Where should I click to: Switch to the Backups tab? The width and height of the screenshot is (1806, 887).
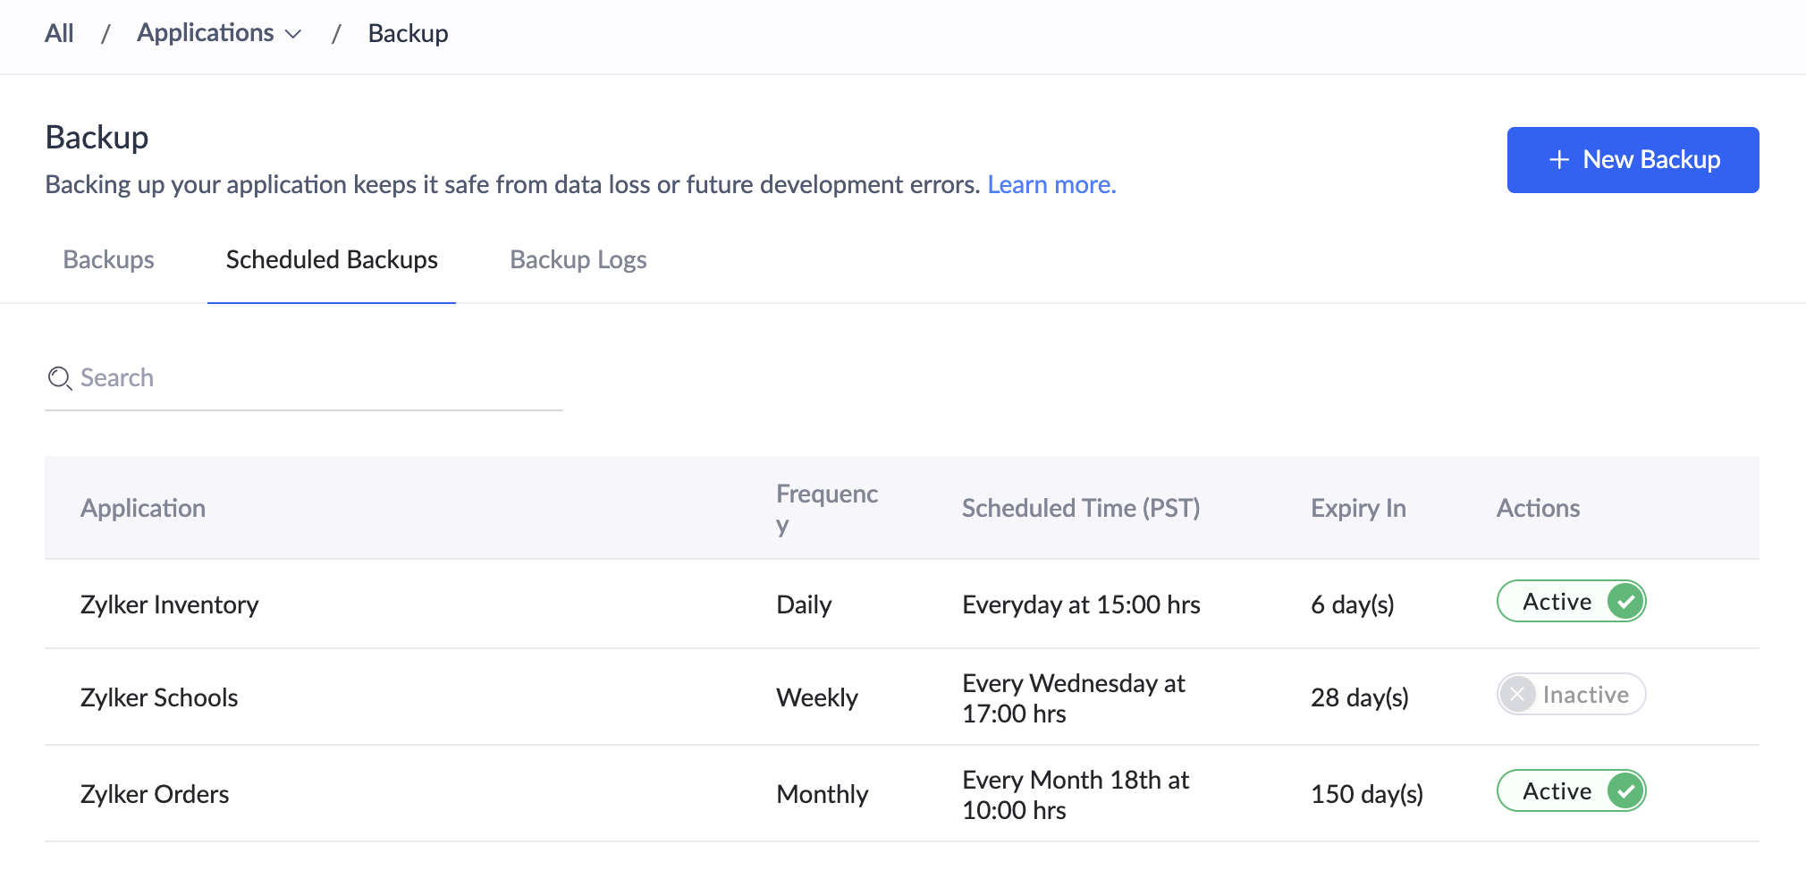click(x=107, y=259)
